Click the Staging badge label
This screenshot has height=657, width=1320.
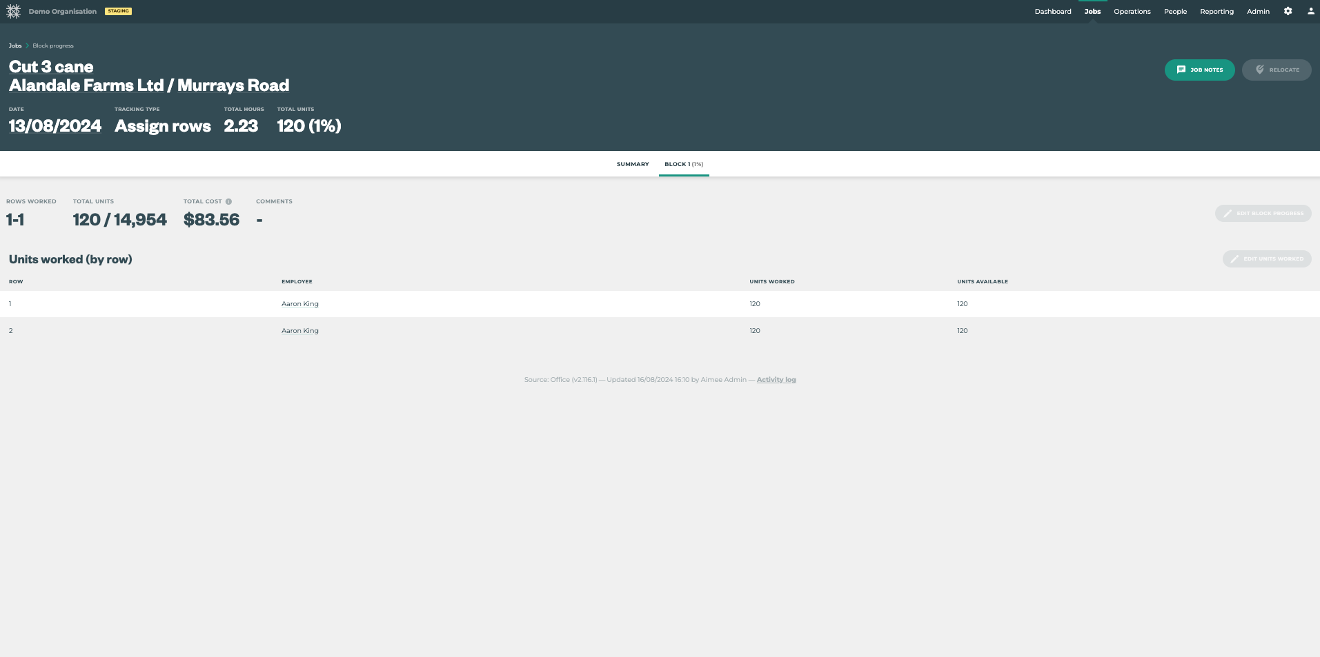click(118, 11)
